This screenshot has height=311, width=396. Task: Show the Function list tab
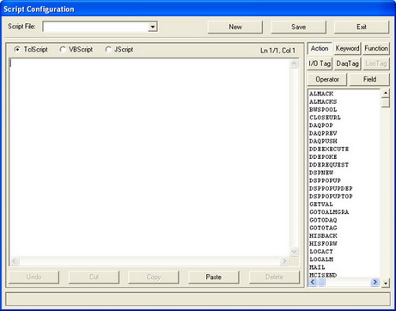tap(376, 48)
